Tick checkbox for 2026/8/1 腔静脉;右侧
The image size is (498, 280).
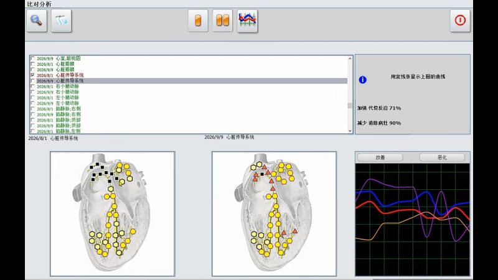[x=33, y=109]
